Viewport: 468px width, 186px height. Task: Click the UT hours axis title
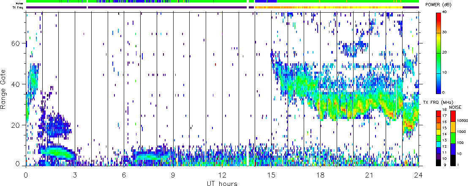click(223, 183)
